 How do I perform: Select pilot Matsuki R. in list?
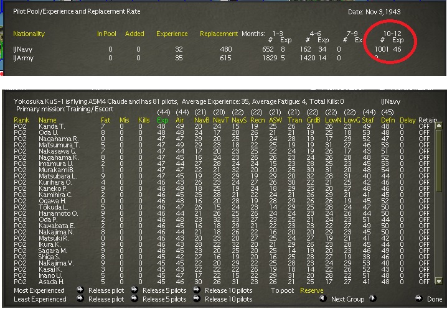54,238
